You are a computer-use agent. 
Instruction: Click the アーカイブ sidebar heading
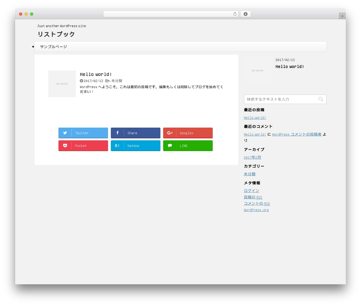coord(254,150)
